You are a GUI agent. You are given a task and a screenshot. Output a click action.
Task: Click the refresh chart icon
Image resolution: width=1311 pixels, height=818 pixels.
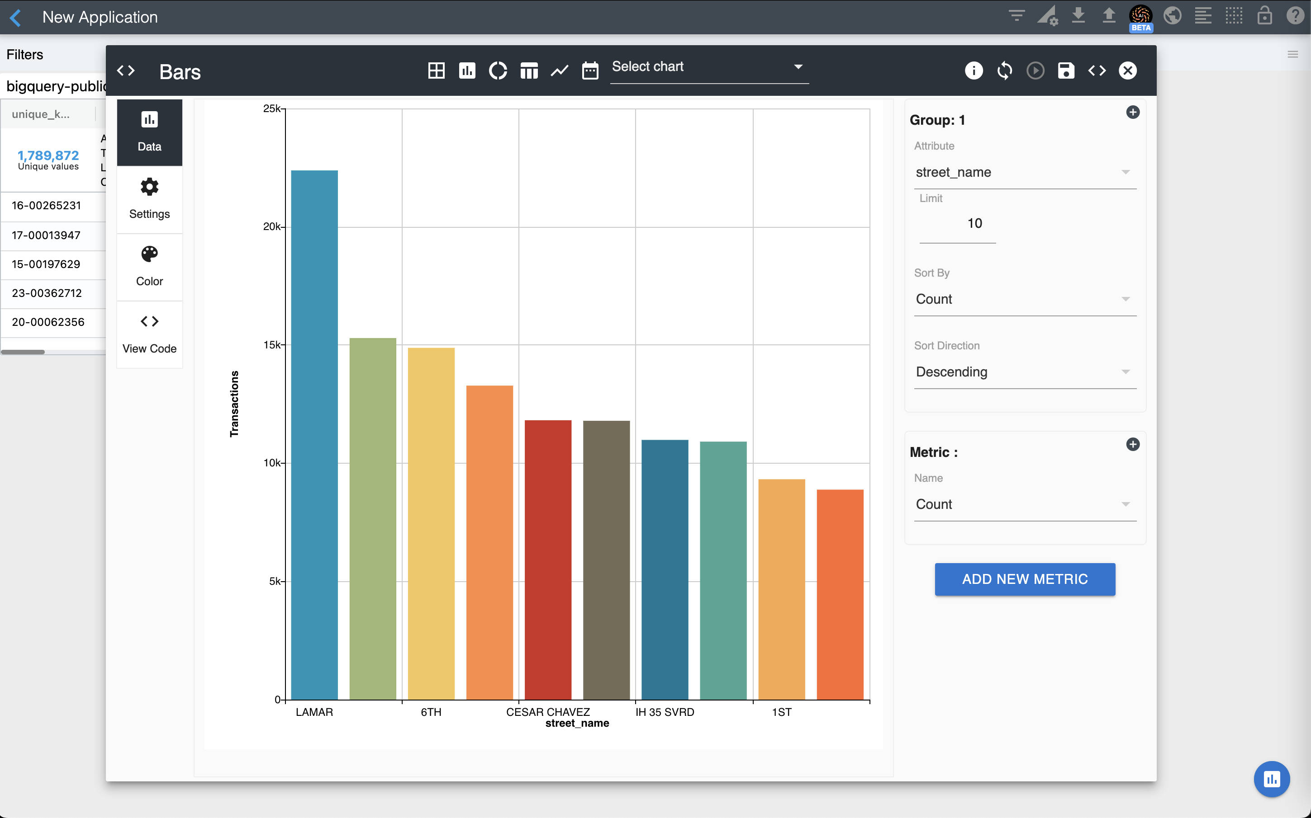point(1004,71)
